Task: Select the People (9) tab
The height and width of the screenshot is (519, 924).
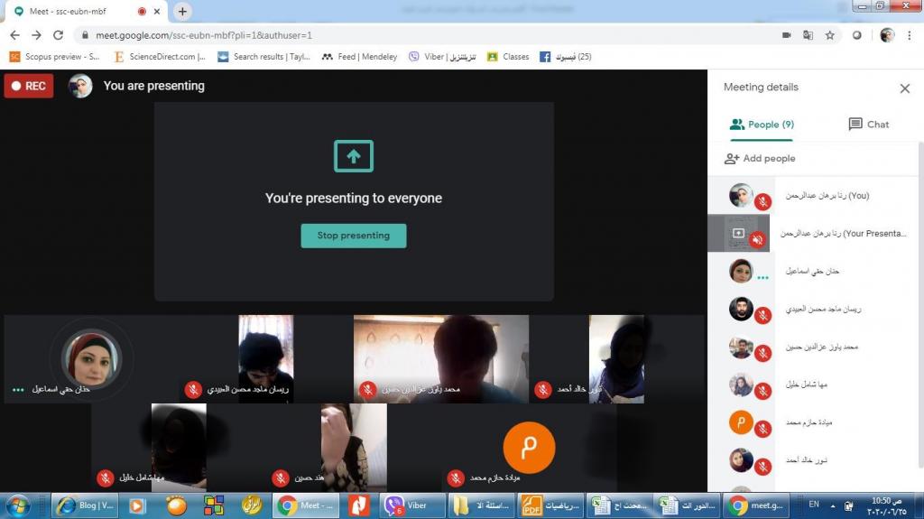Action: click(x=762, y=125)
